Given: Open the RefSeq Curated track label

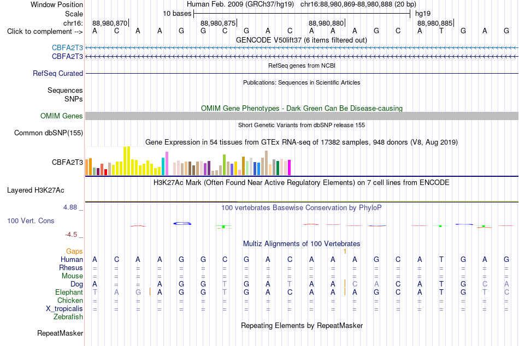Looking at the screenshot, I should pos(57,74).
